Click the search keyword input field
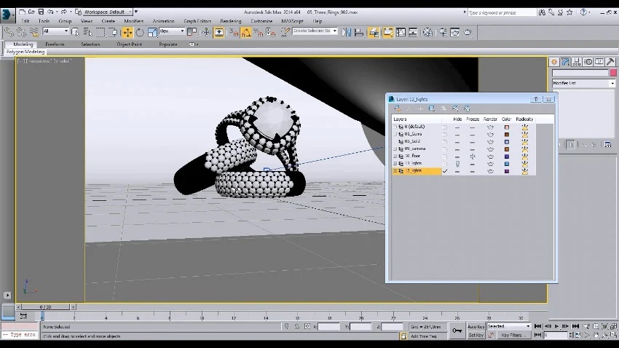The height and width of the screenshot is (348, 619). tap(501, 12)
